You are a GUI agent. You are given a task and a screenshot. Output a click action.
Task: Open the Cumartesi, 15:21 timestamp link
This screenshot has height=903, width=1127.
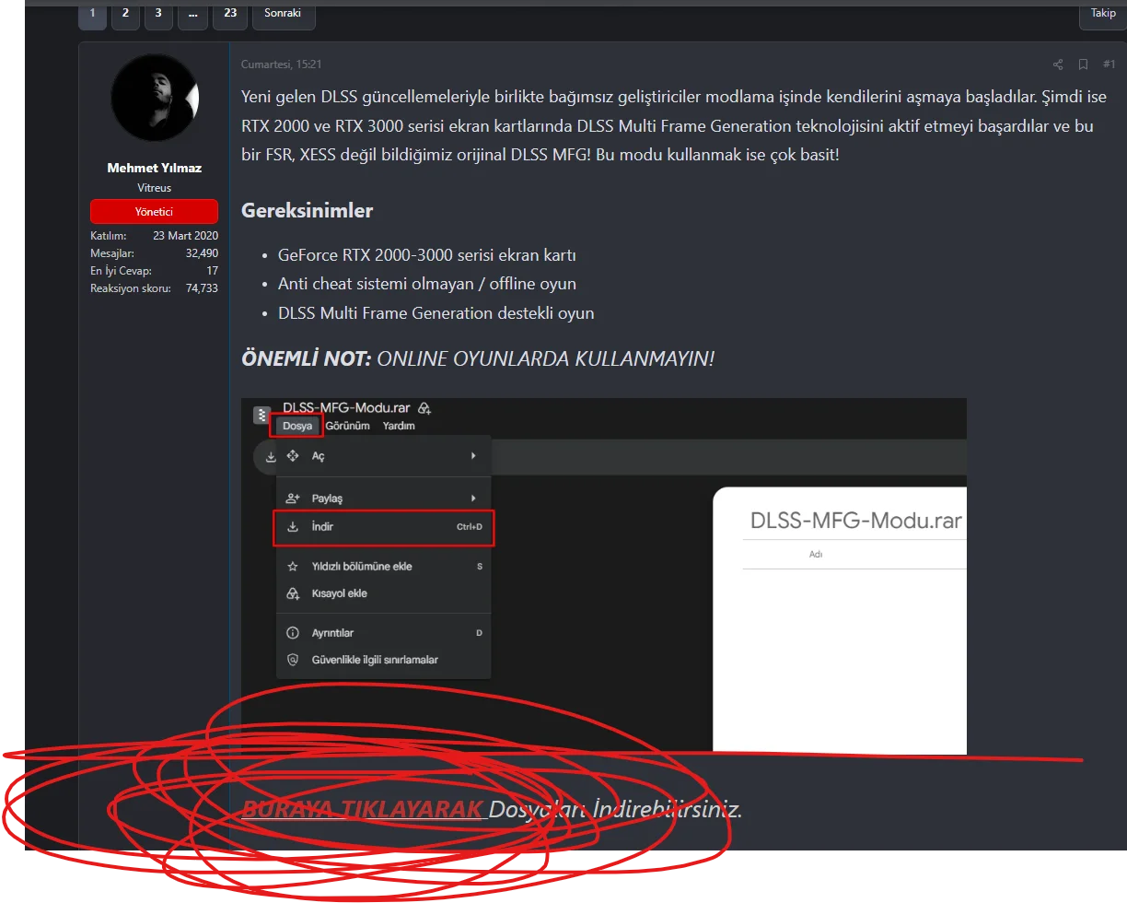click(x=281, y=64)
